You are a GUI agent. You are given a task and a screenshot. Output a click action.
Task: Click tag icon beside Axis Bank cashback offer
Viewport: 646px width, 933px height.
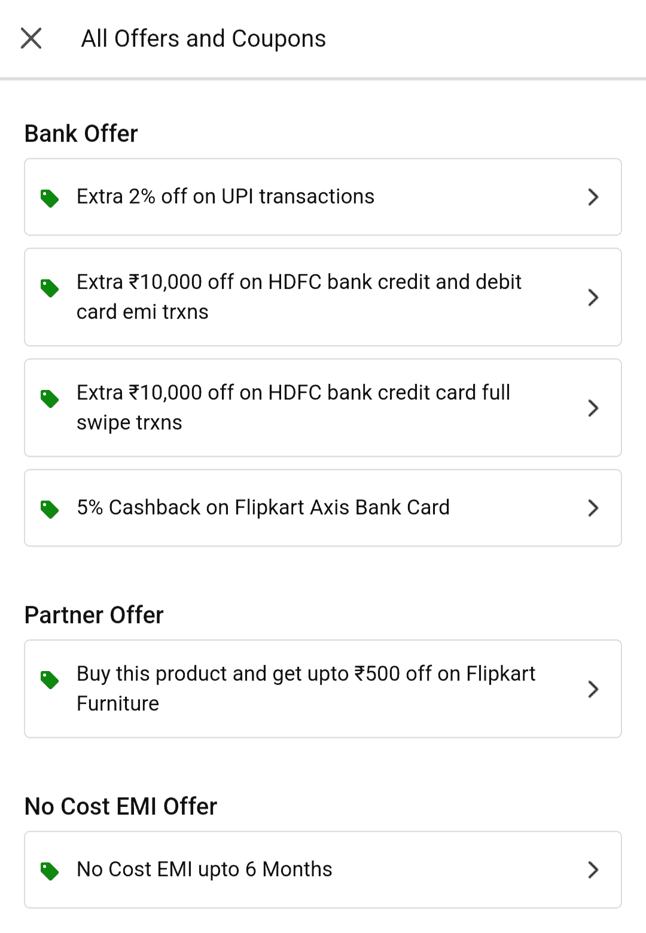(x=50, y=509)
